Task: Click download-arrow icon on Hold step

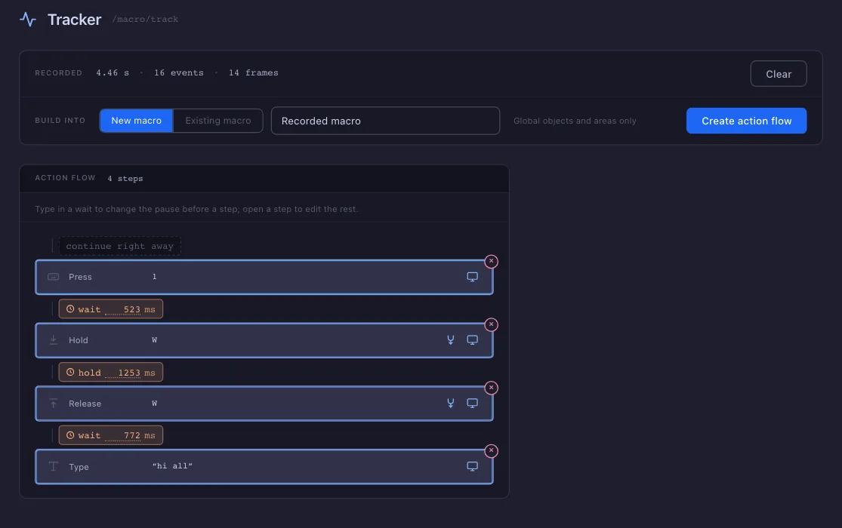Action: [x=53, y=340]
